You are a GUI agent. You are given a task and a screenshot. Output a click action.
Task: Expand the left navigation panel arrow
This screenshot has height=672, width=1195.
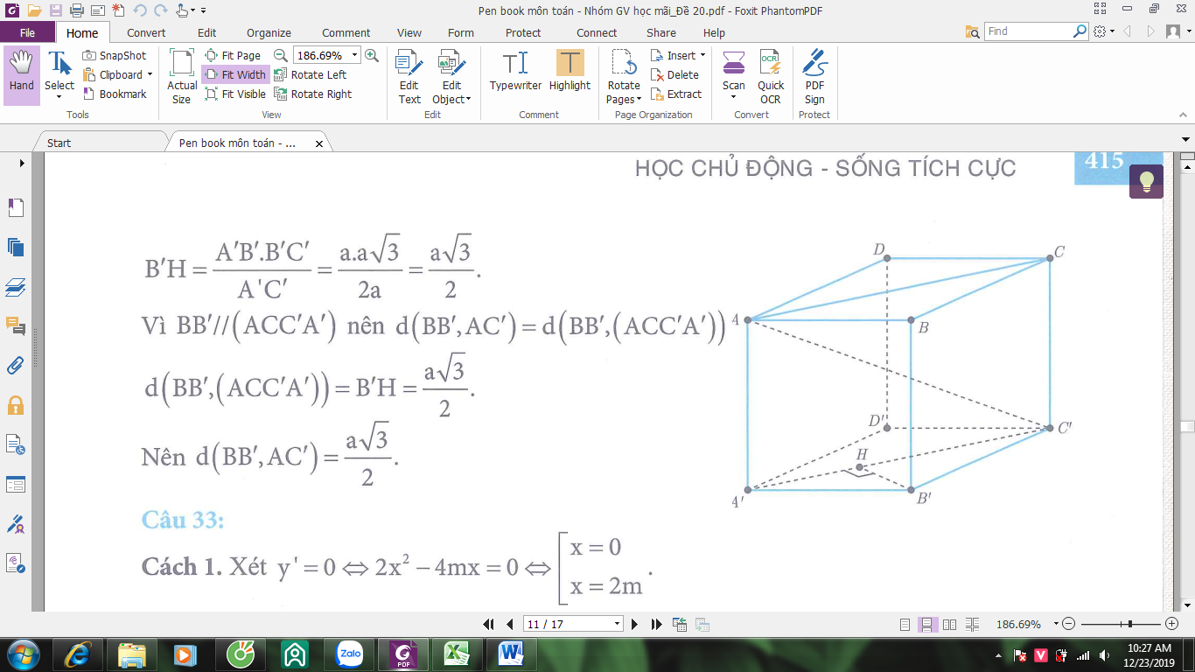22,163
